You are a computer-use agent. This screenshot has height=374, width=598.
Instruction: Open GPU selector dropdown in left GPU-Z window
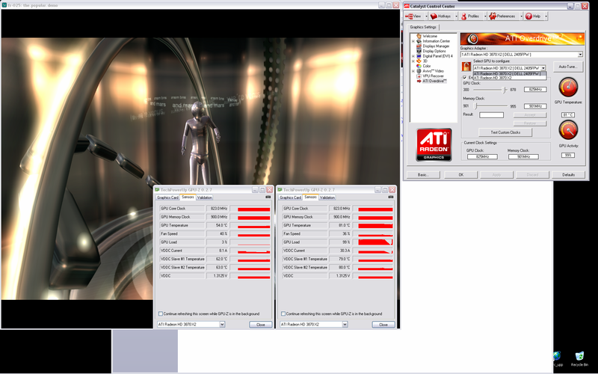pyautogui.click(x=221, y=325)
